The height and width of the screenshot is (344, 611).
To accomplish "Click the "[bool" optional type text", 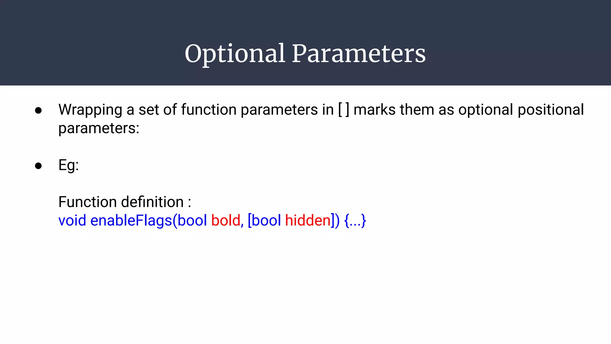I will tap(264, 220).
